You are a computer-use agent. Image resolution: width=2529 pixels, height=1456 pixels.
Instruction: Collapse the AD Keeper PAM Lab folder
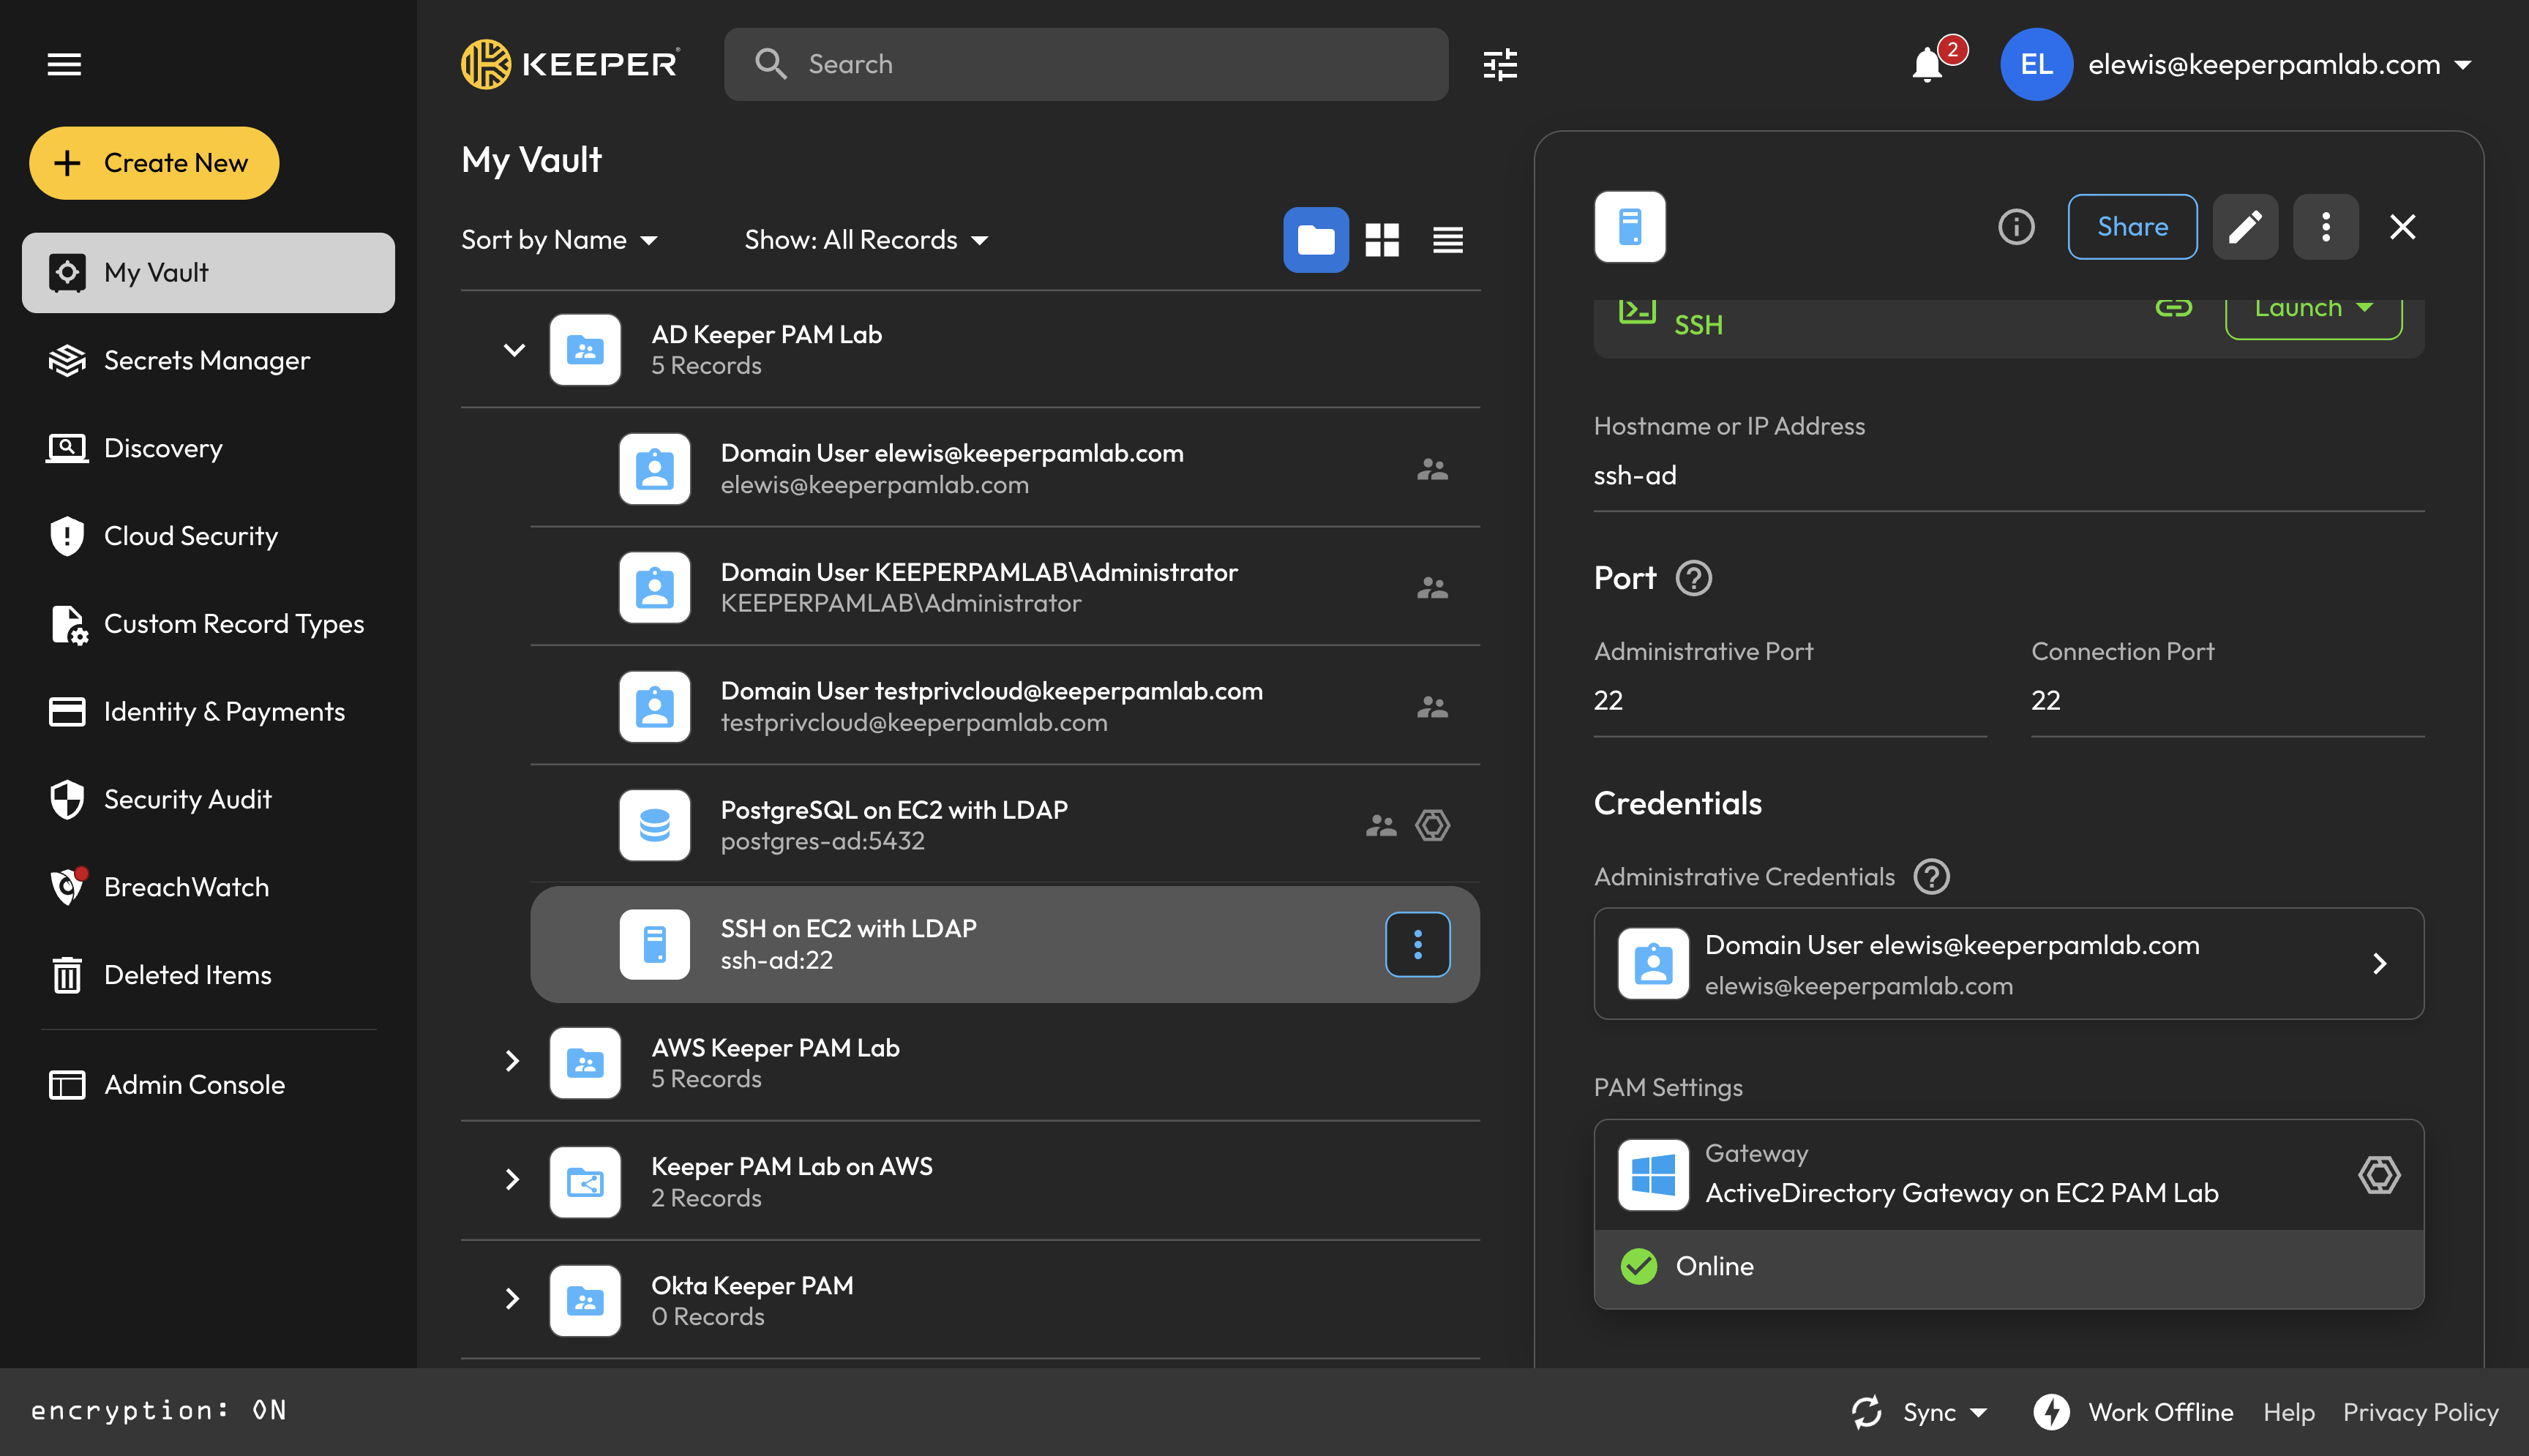(514, 350)
